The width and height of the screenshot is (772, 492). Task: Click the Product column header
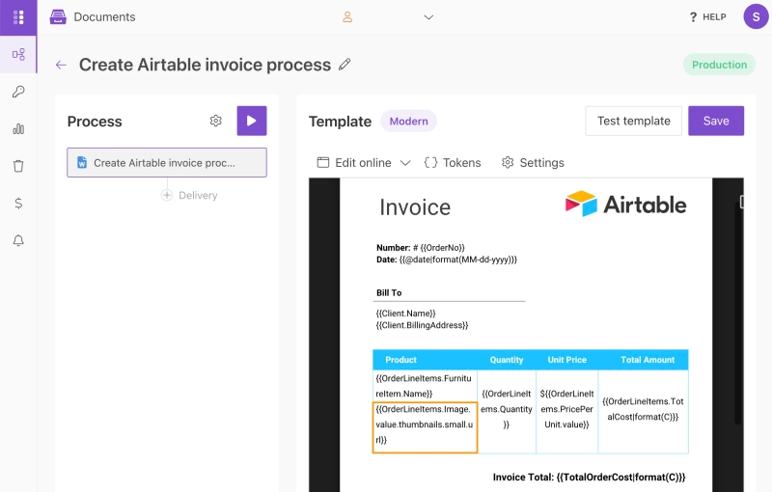coord(400,360)
